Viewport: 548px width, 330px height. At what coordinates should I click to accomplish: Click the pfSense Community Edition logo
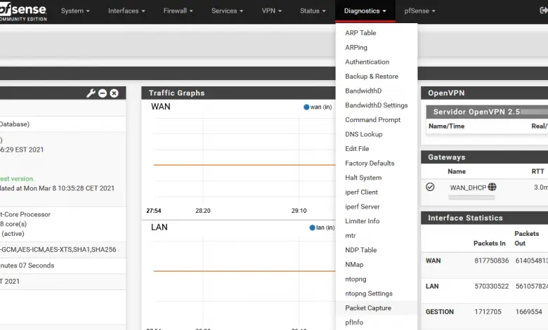pyautogui.click(x=23, y=12)
